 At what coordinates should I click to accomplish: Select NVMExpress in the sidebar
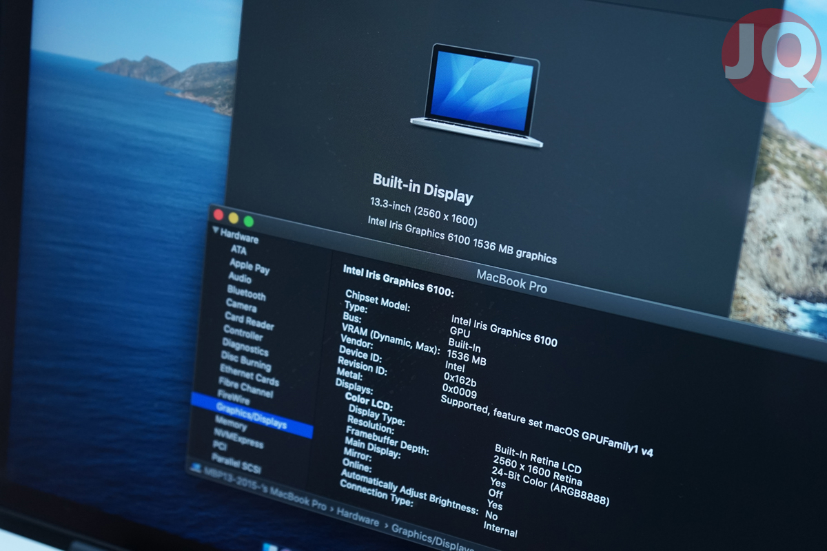[238, 438]
